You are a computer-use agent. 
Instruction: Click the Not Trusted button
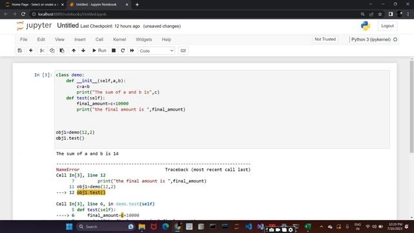(325, 39)
